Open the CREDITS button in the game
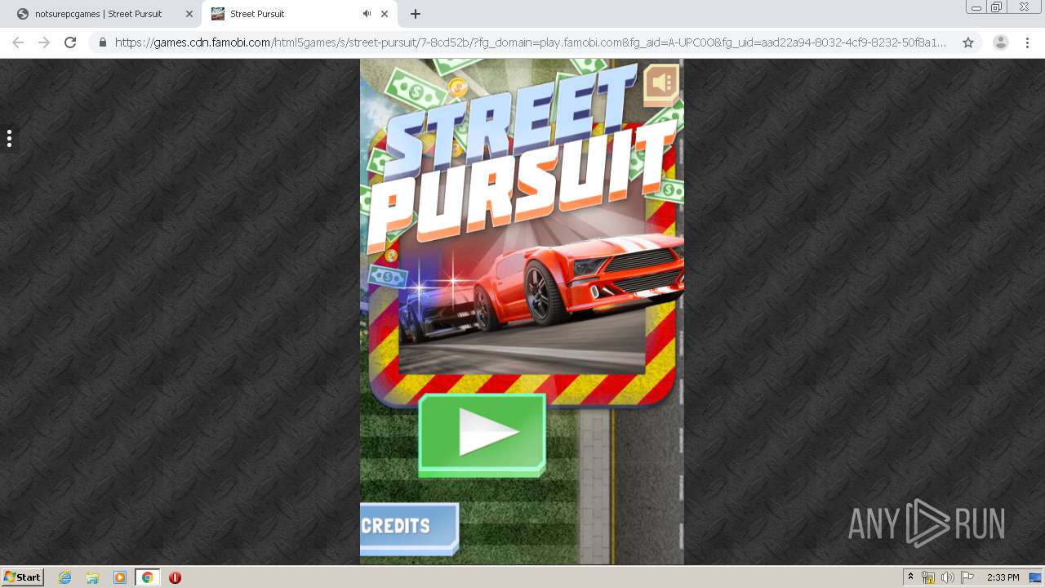1045x588 pixels. point(409,528)
